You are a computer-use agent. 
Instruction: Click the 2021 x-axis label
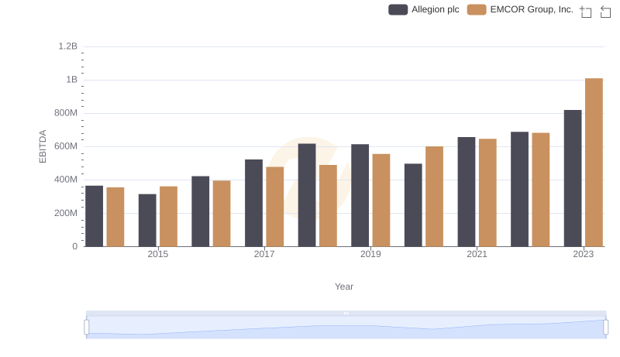[x=477, y=254]
